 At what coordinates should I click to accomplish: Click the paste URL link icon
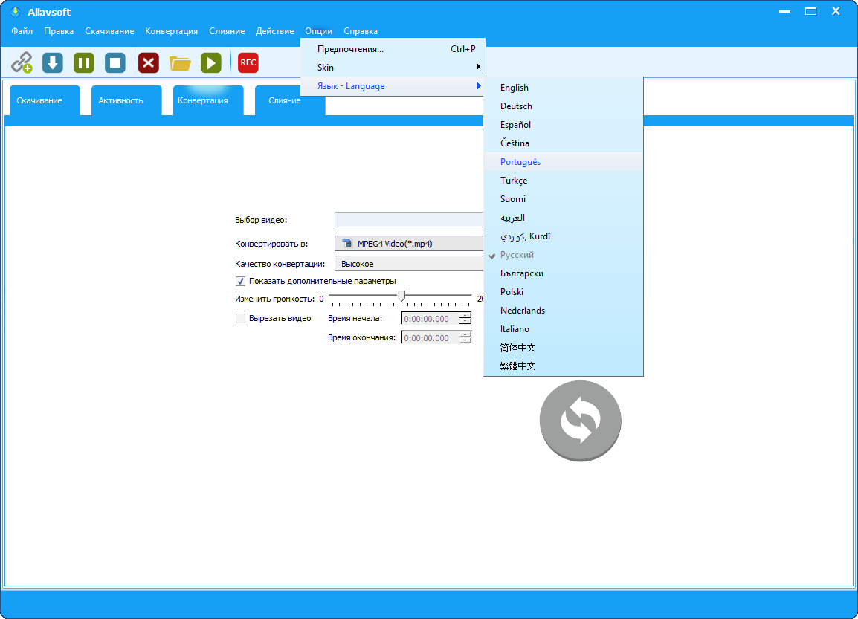pos(22,62)
